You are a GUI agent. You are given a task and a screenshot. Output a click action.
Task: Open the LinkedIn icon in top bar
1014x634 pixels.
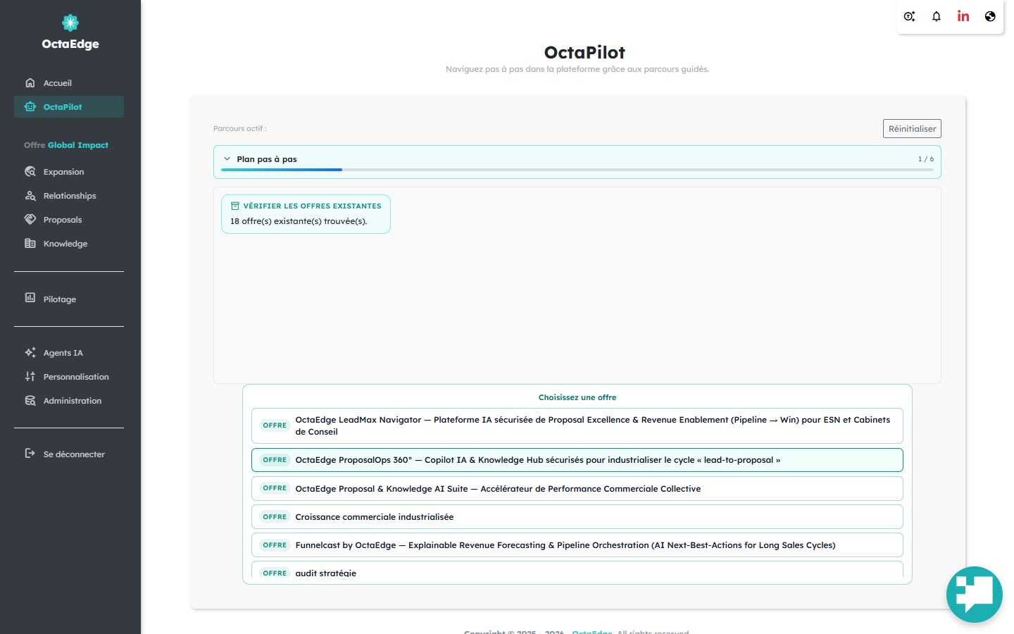963,15
